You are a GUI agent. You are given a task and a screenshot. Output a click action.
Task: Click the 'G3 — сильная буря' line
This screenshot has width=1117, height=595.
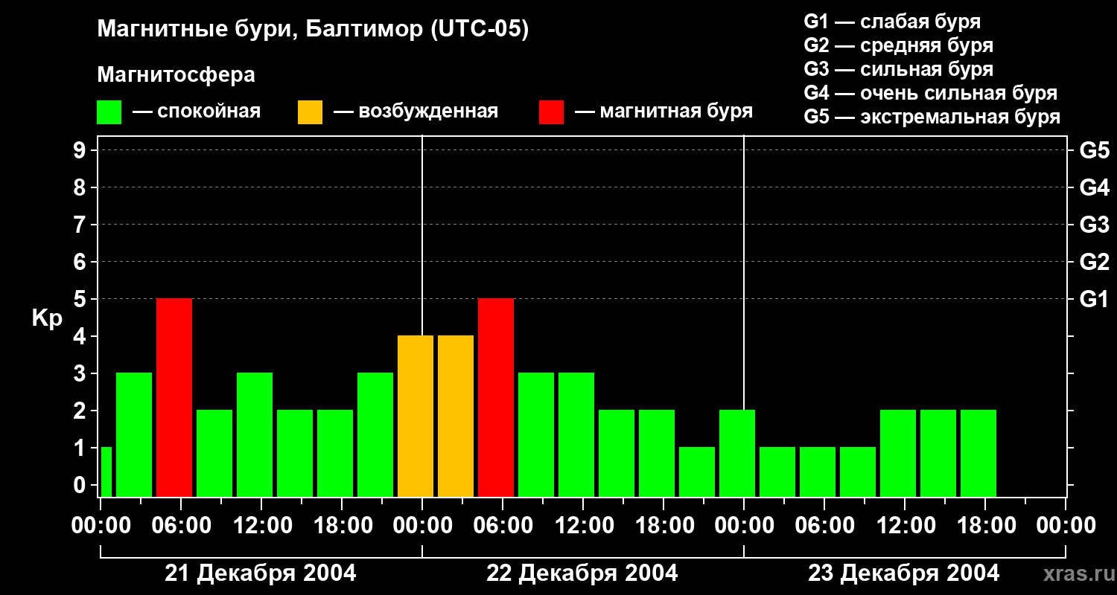pyautogui.click(x=899, y=69)
